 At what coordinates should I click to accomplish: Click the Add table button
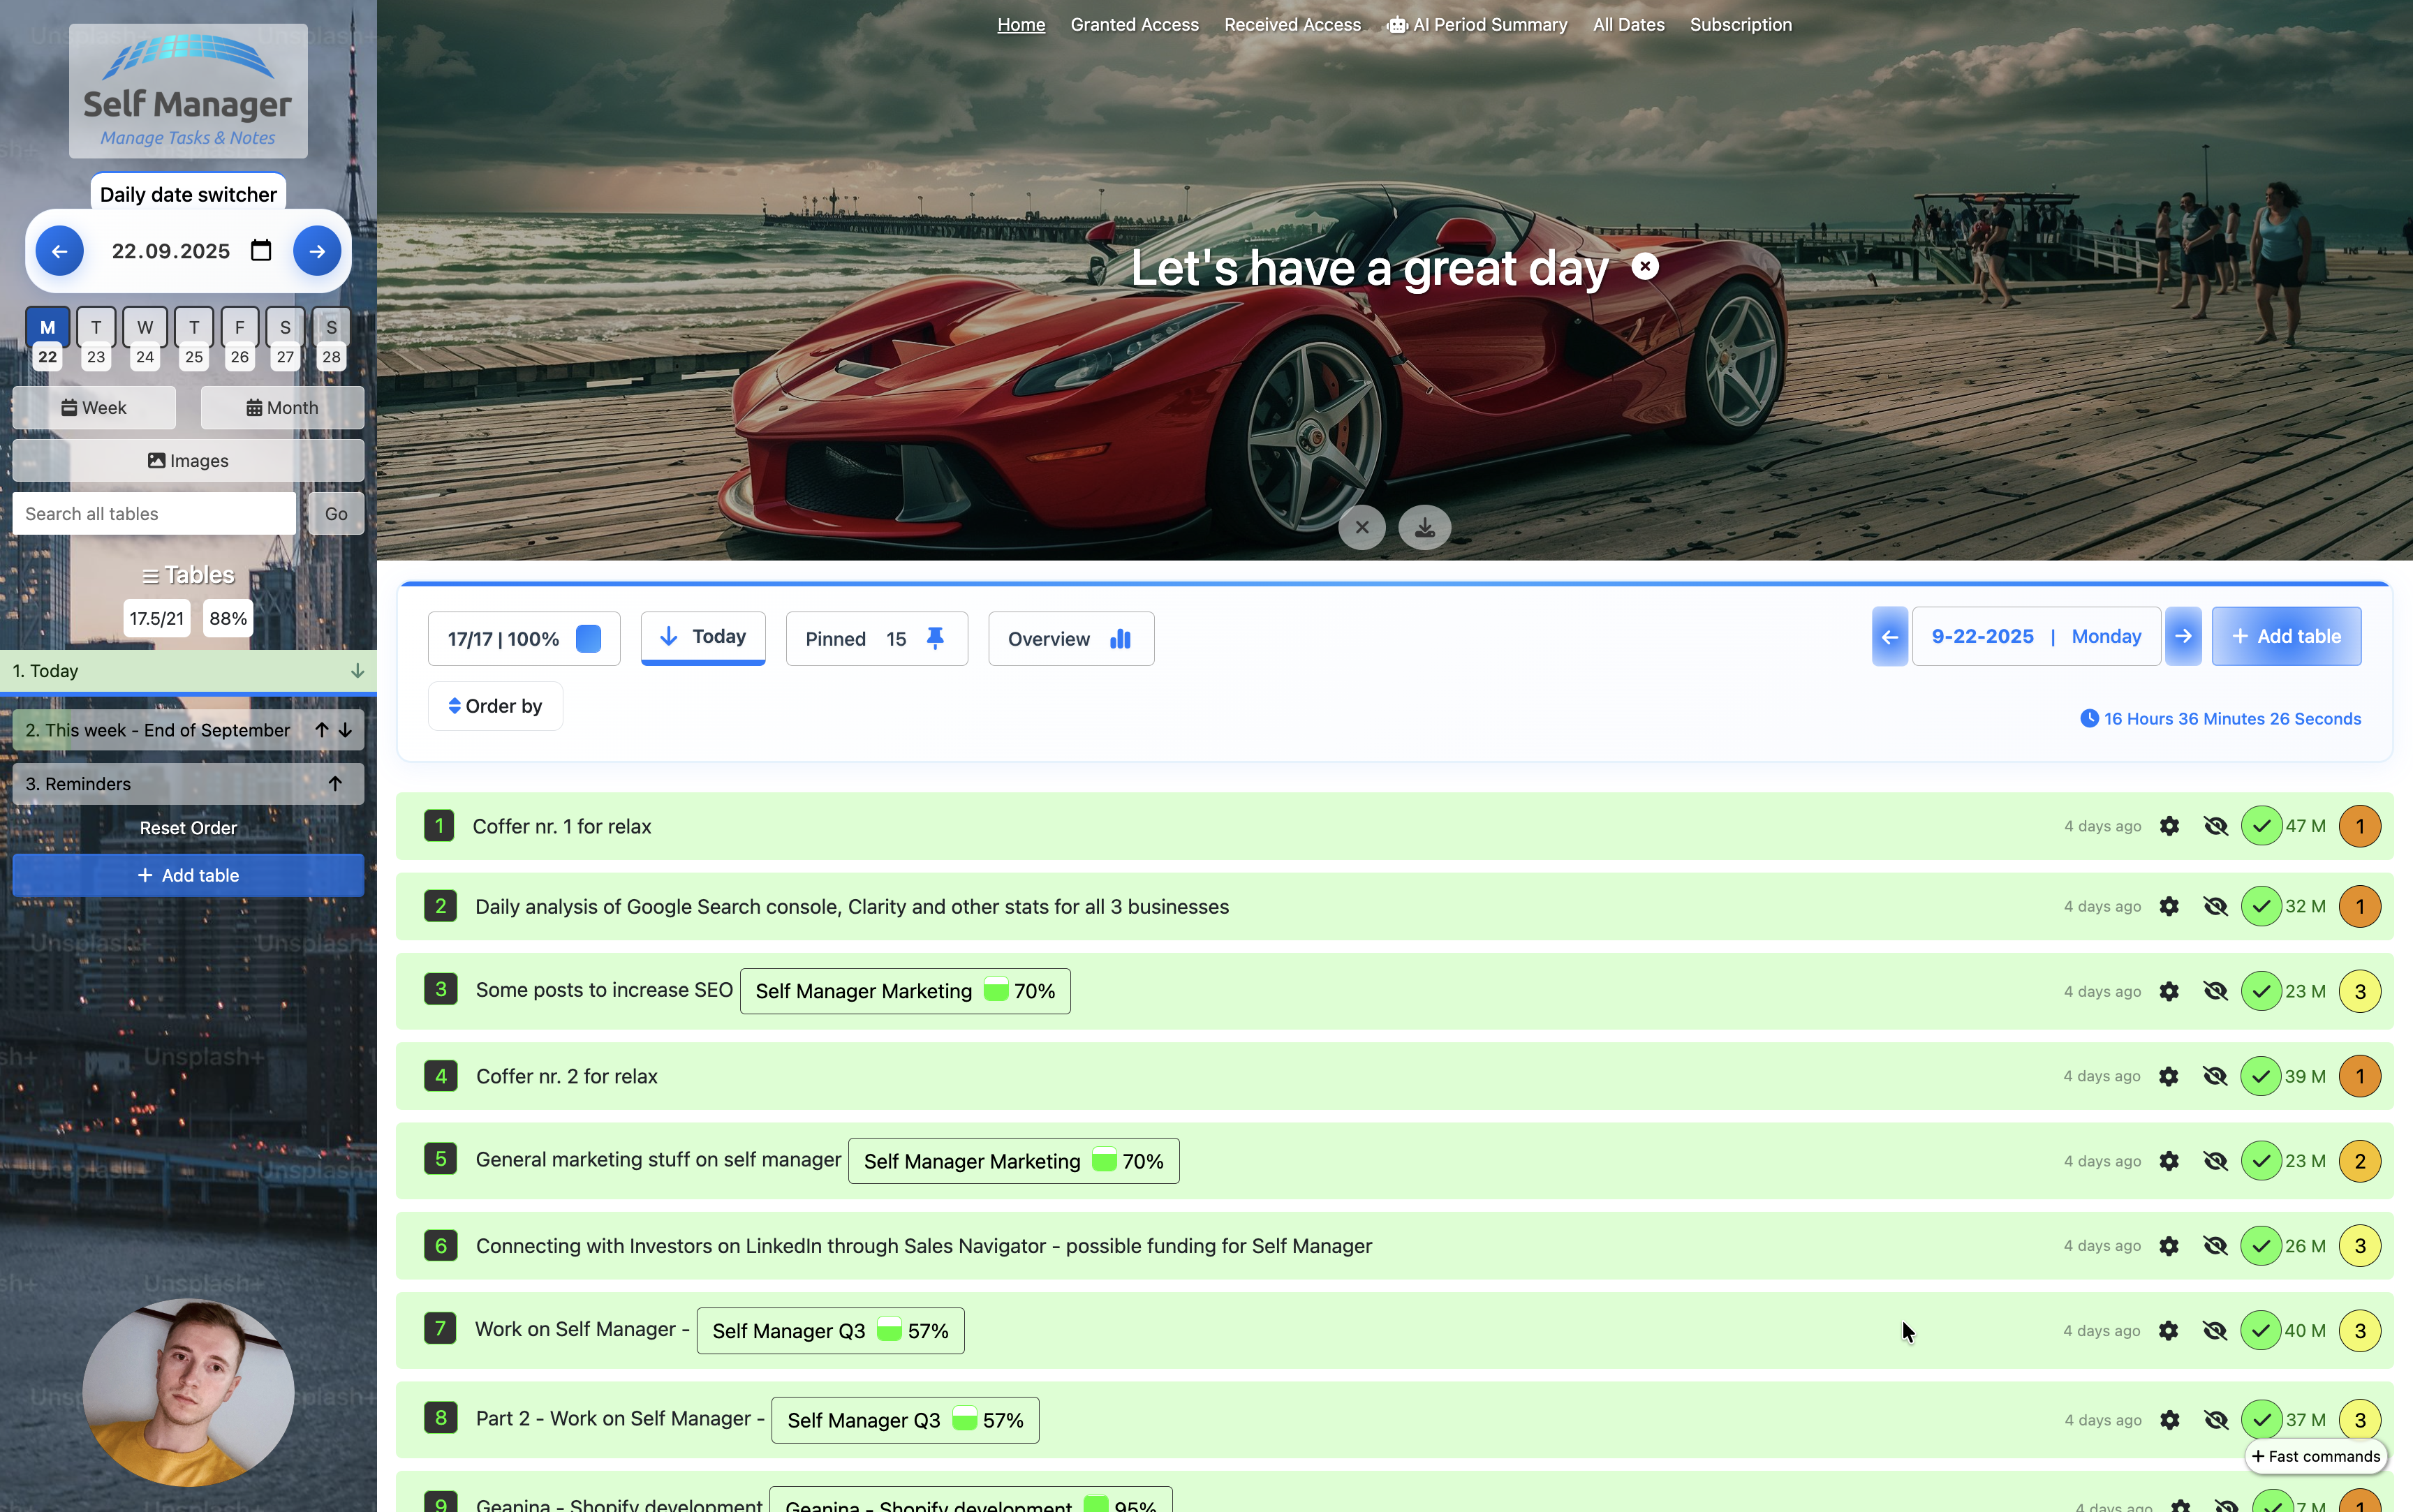pyautogui.click(x=2285, y=636)
